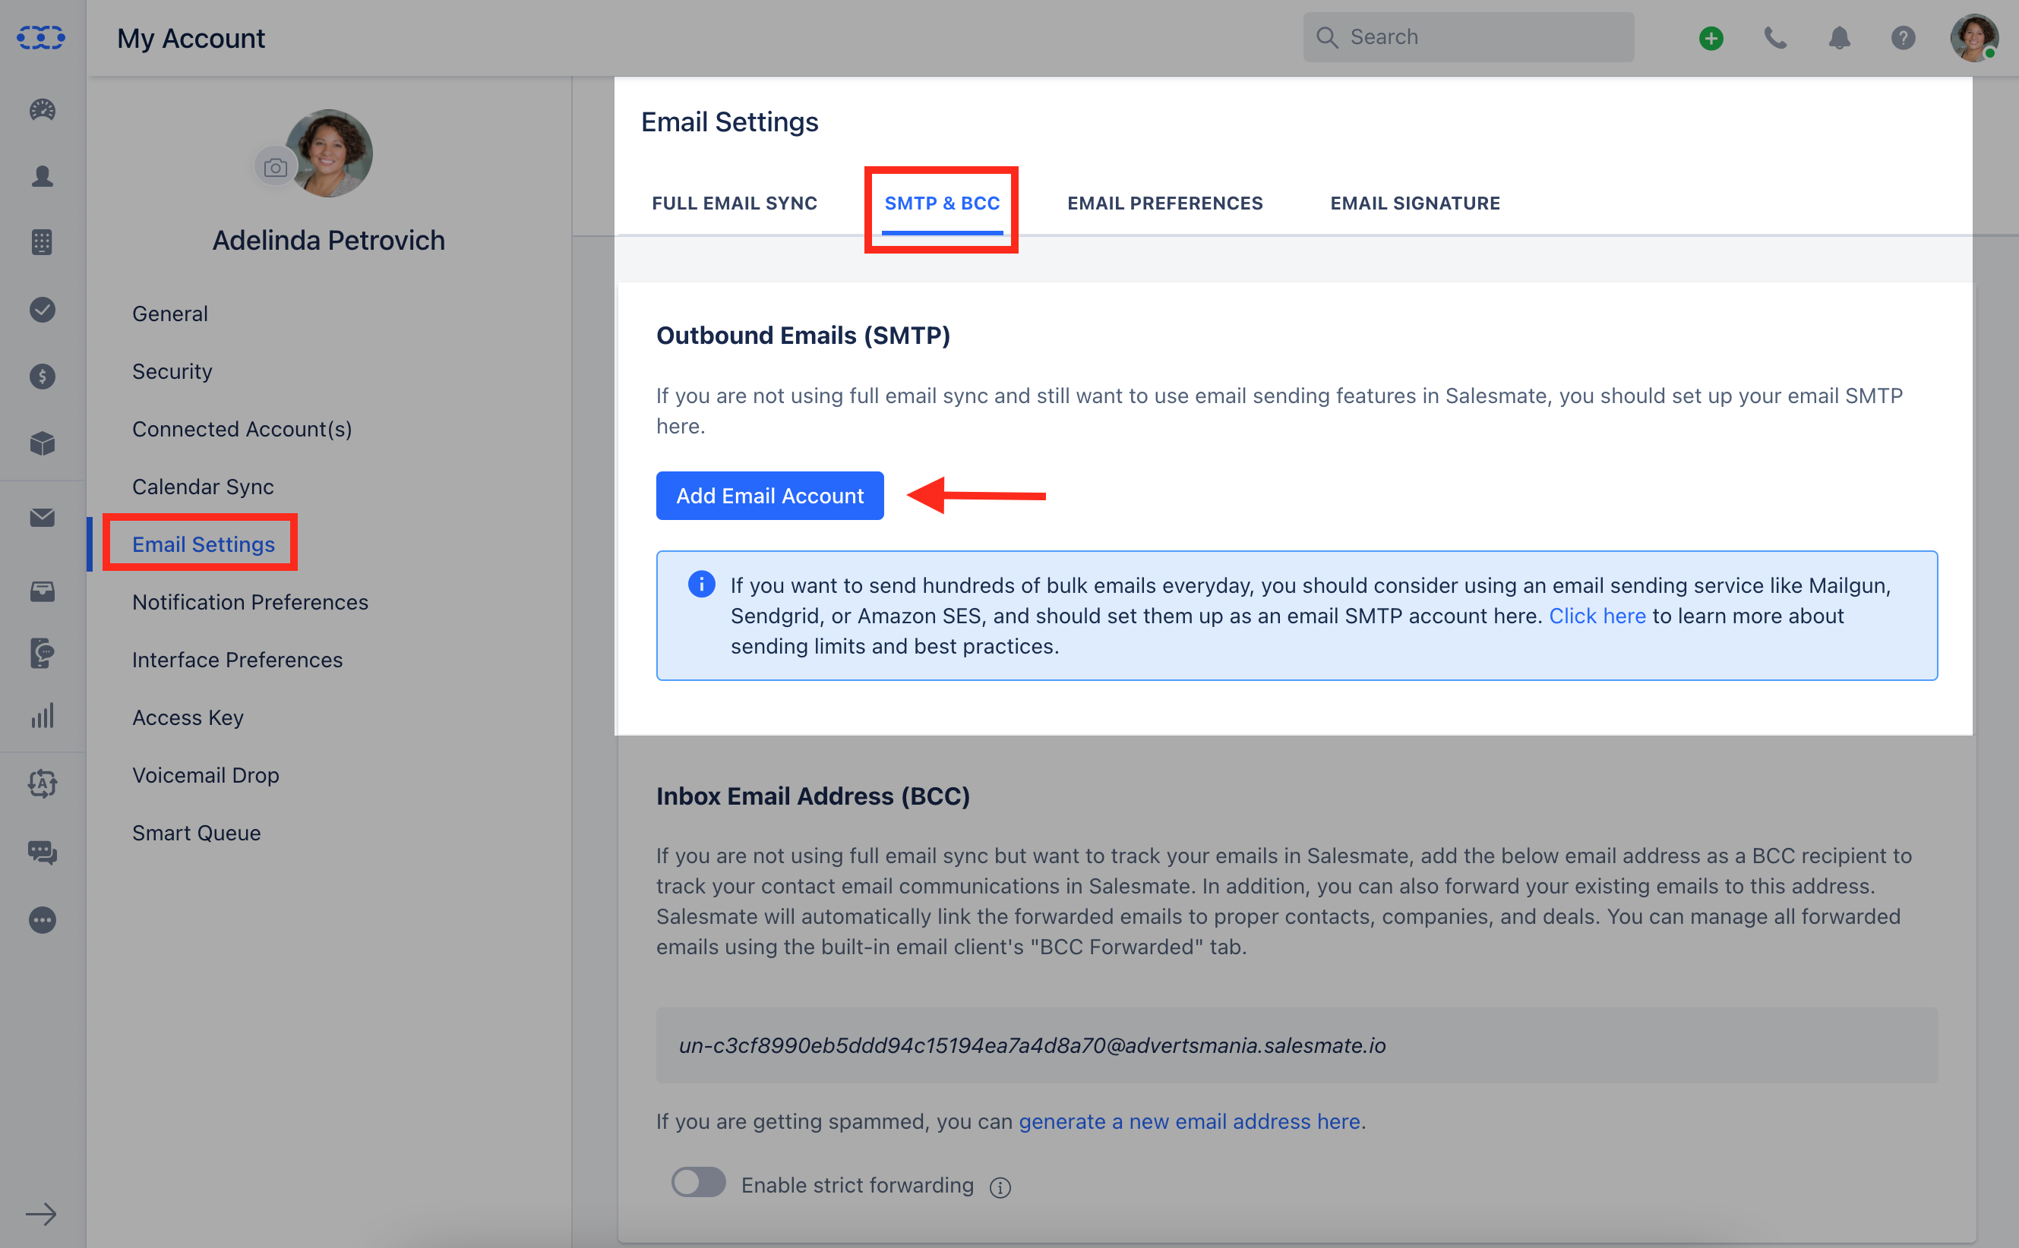This screenshot has height=1248, width=2019.
Task: Open the Dashboard gauge icon in sidebar
Action: pos(42,110)
